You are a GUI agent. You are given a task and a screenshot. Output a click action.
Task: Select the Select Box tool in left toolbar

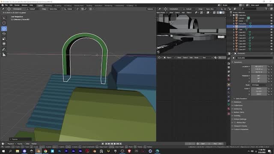4,18
